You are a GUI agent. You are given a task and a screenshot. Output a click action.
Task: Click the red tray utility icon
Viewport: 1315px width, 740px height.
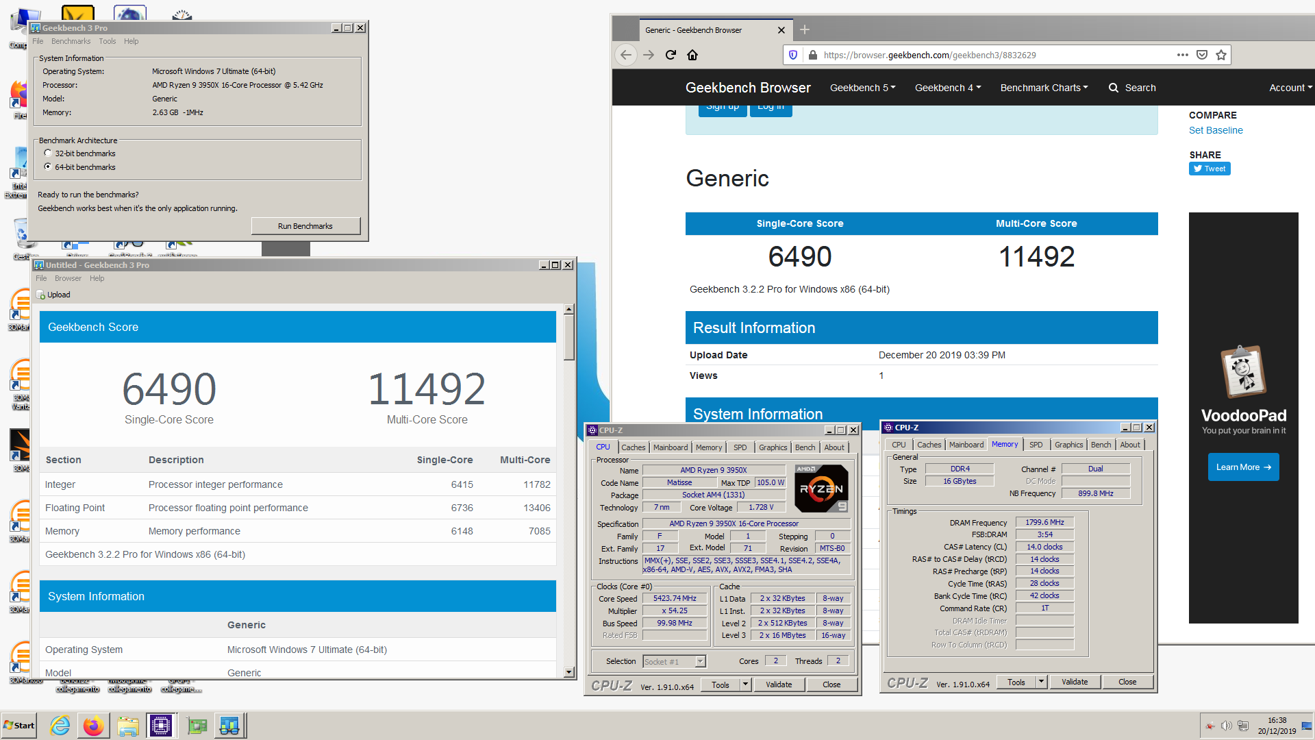pyautogui.click(x=1210, y=726)
